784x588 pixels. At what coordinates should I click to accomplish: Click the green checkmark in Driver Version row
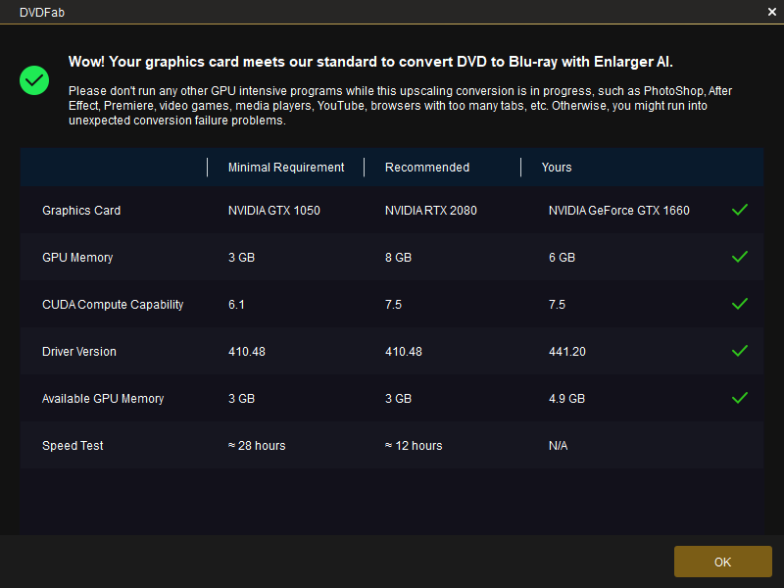pyautogui.click(x=740, y=351)
